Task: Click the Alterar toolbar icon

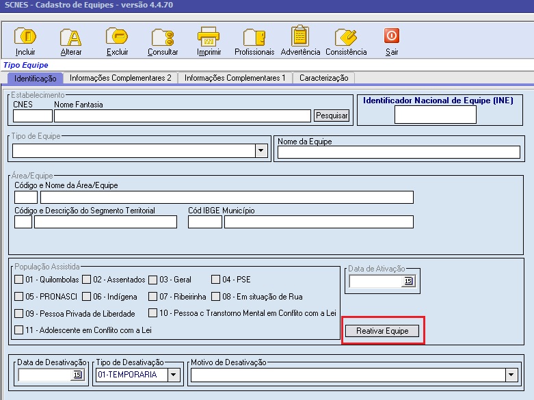Action: pyautogui.click(x=70, y=37)
